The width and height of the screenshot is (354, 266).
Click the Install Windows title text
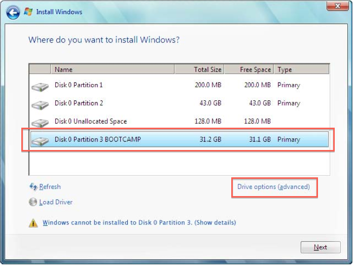coord(59,12)
